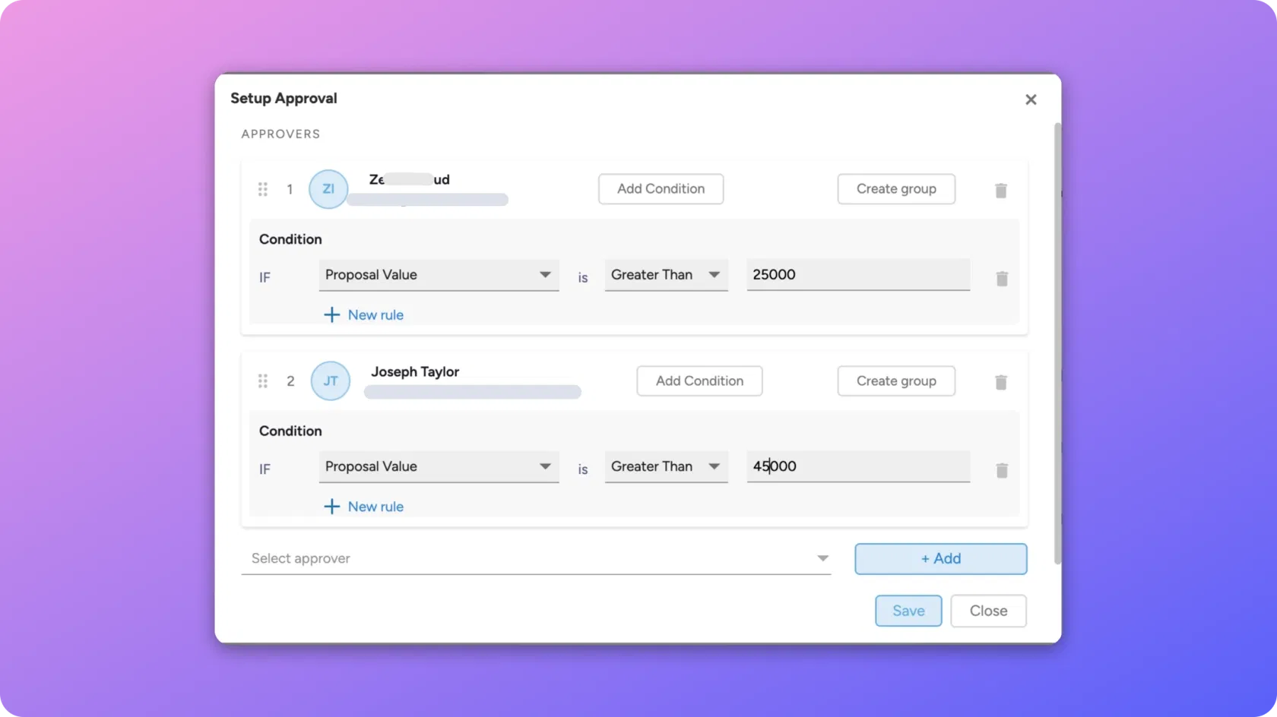Delete Joseph Taylor using trash icon

point(1000,382)
